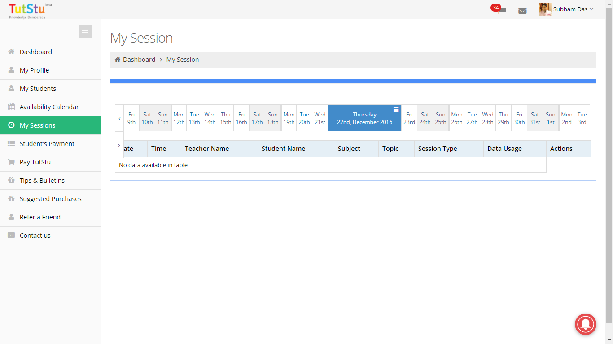Sort table by Data Usage column

(515, 149)
